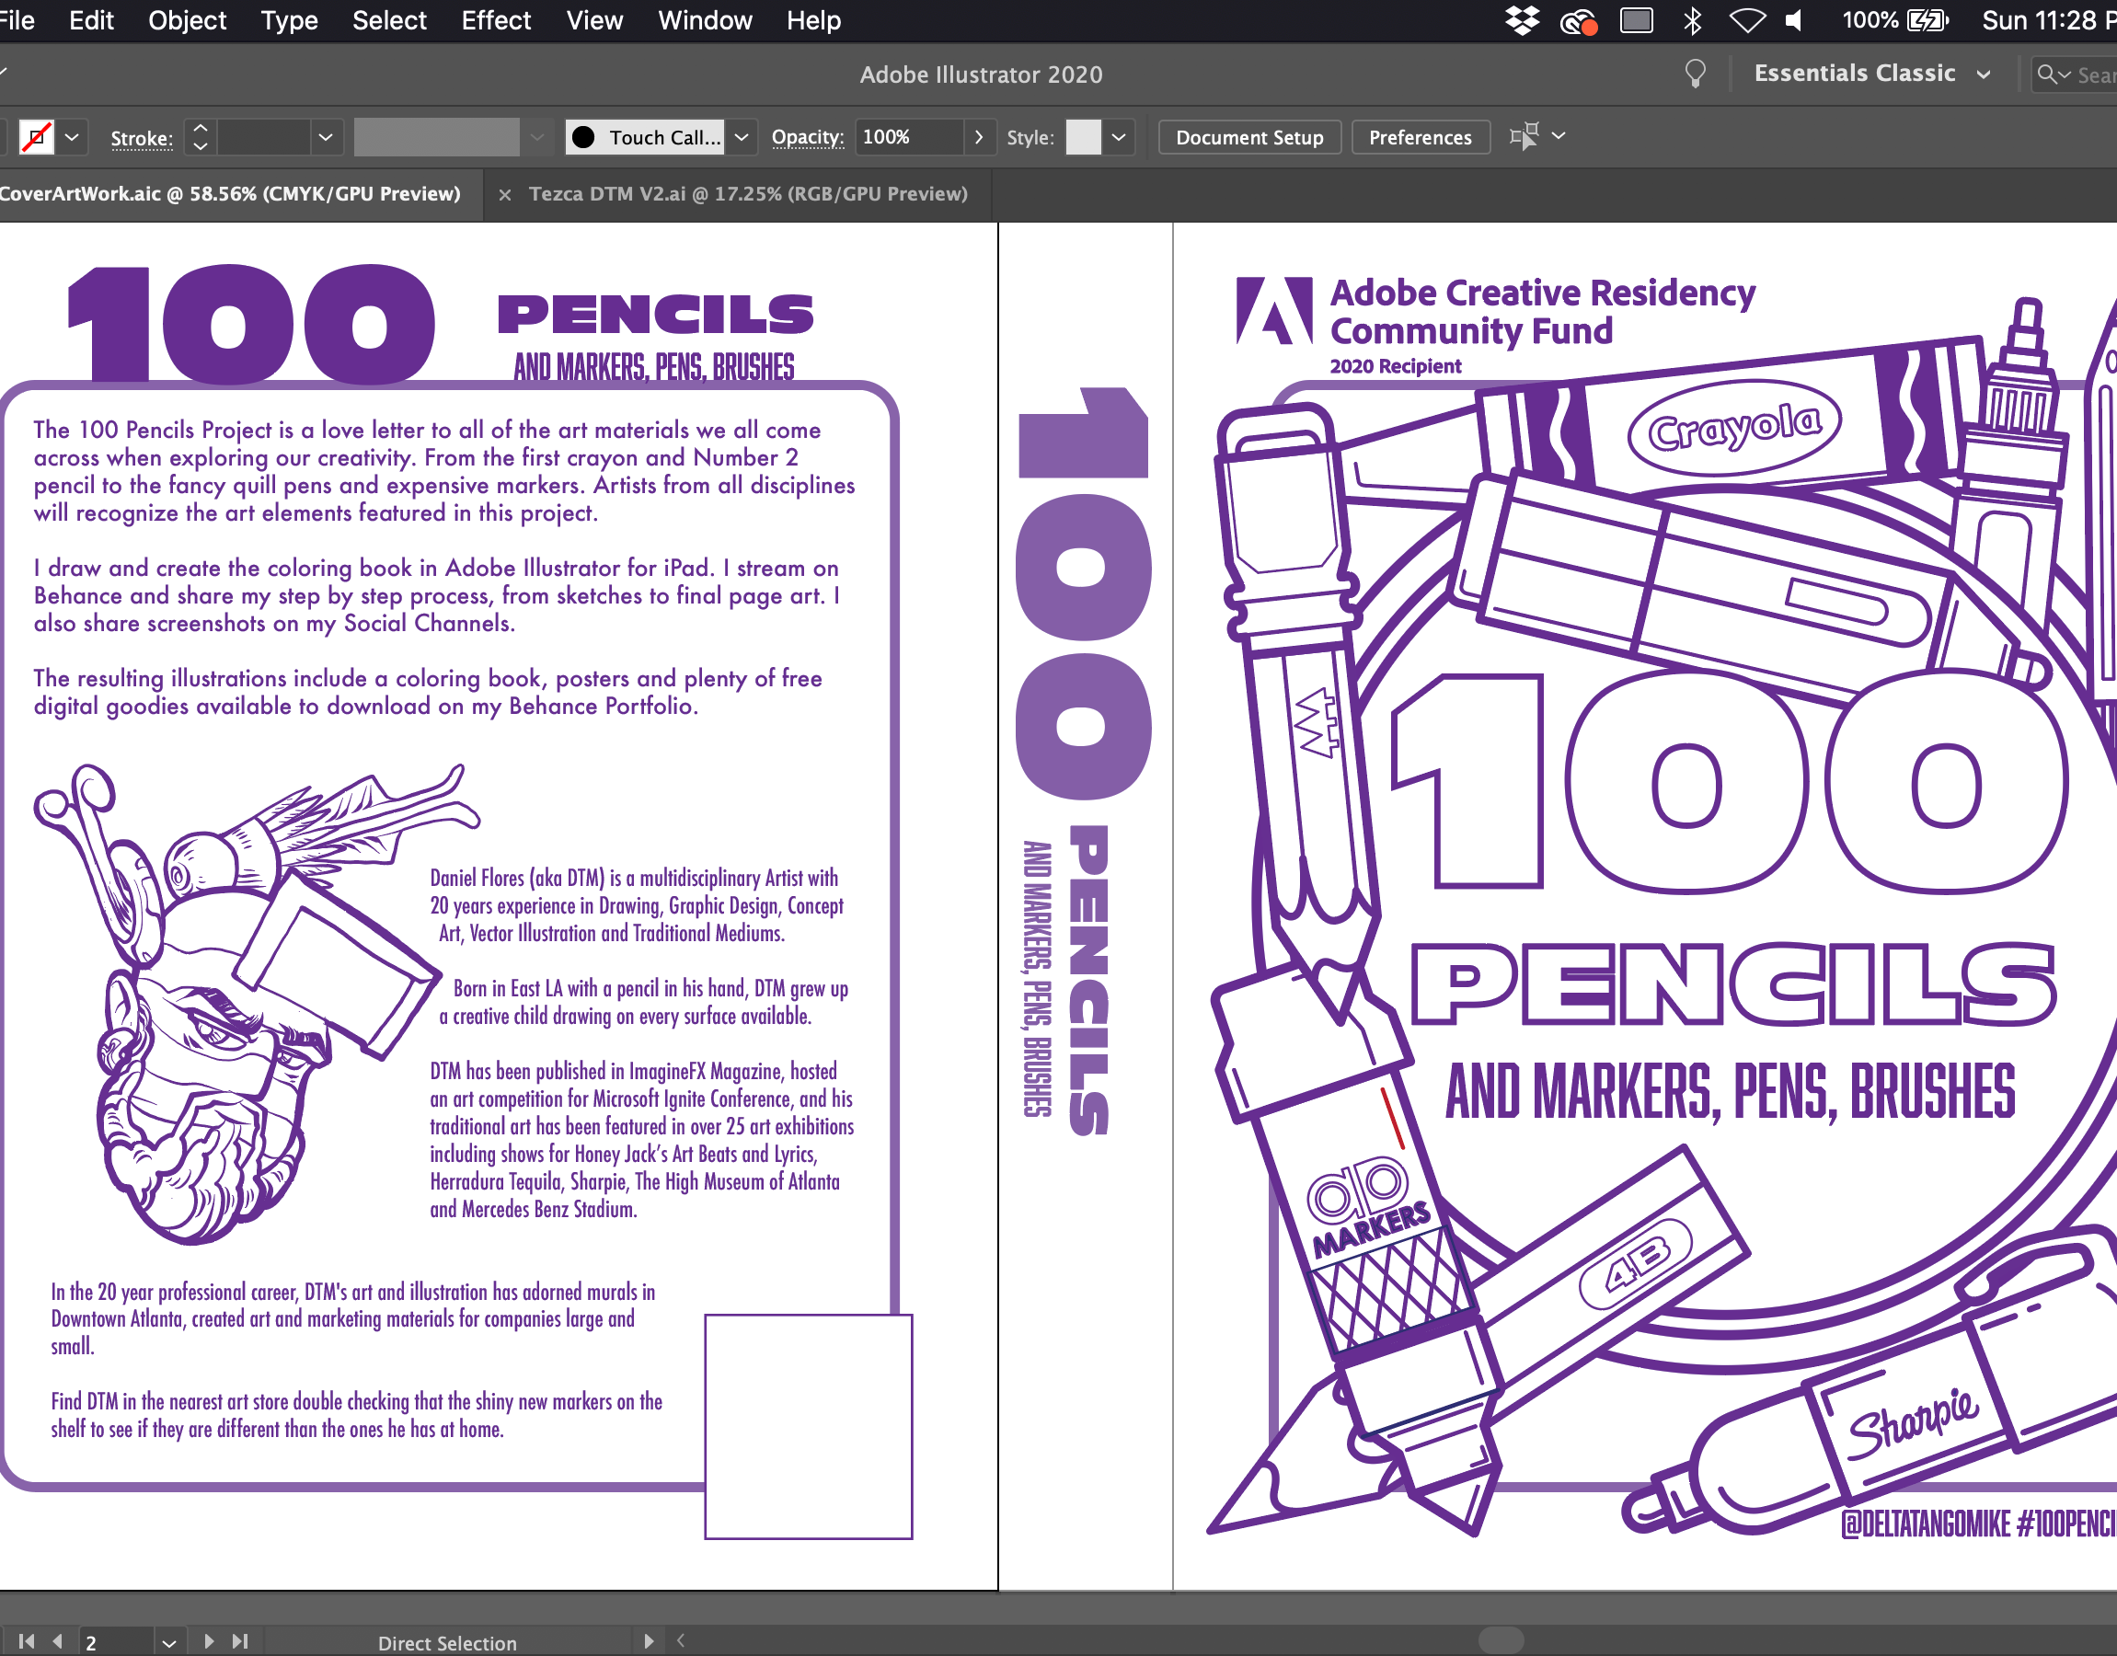The width and height of the screenshot is (2117, 1656).
Task: Open the Help menu
Action: (813, 20)
